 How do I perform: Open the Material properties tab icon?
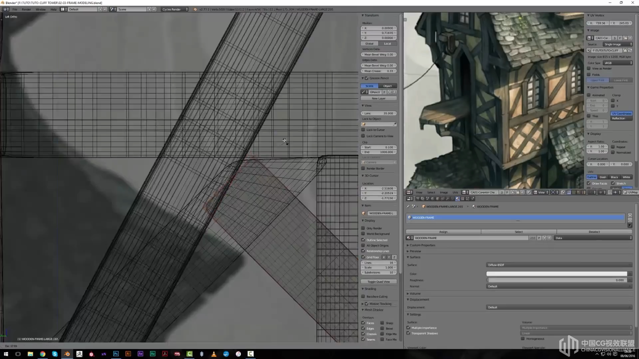[458, 199]
